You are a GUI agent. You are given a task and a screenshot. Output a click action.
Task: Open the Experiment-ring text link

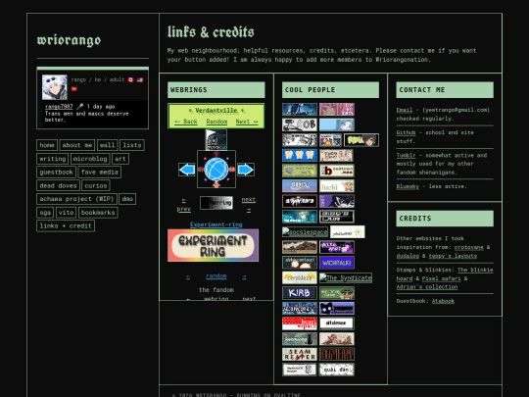[216, 224]
